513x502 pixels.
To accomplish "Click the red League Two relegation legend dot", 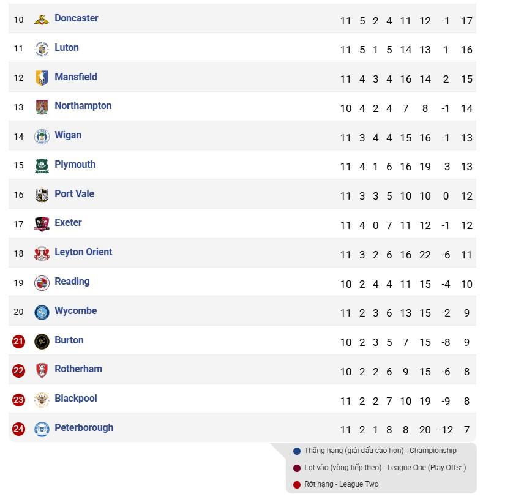I will pyautogui.click(x=297, y=485).
